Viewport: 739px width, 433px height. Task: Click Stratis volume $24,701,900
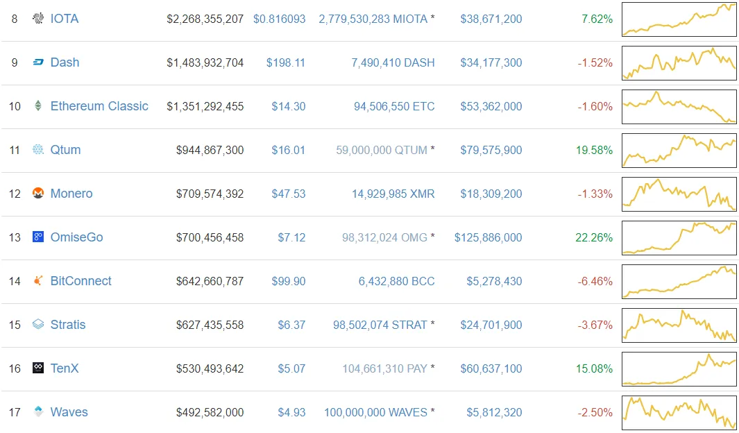[491, 325]
